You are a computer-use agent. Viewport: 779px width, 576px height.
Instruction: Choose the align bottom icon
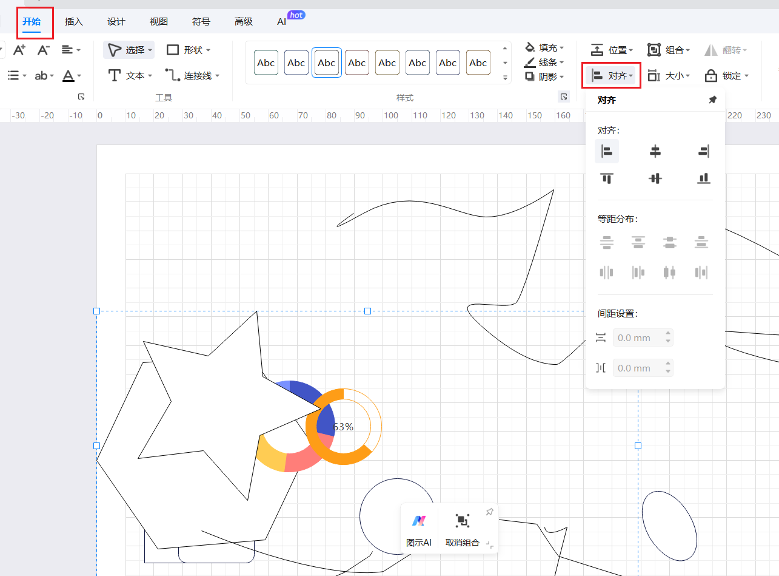[703, 178]
